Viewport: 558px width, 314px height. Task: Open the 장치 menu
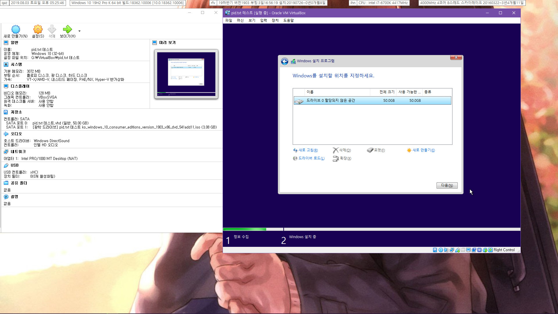point(275,20)
